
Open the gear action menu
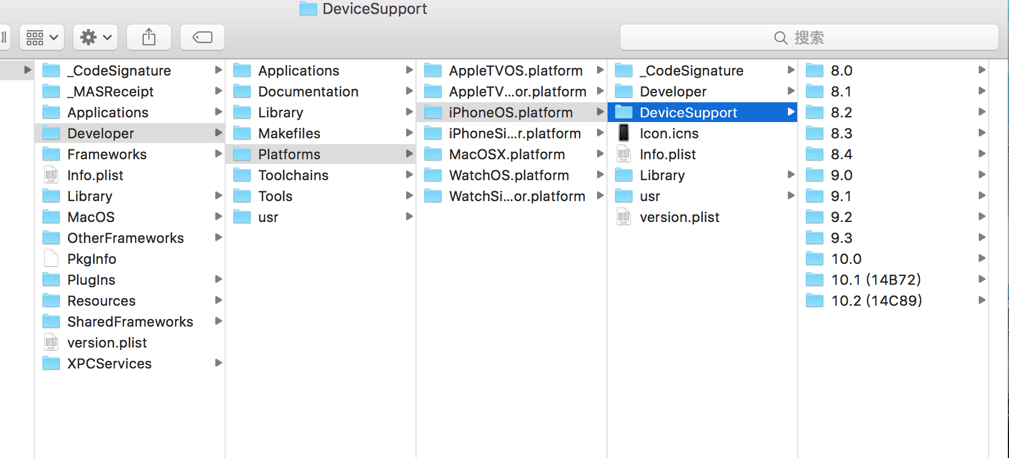click(95, 38)
